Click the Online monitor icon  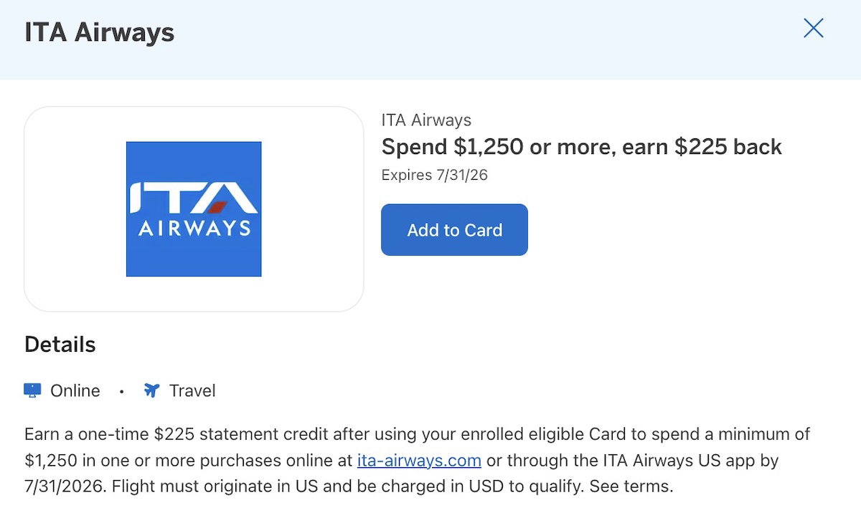pyautogui.click(x=32, y=390)
